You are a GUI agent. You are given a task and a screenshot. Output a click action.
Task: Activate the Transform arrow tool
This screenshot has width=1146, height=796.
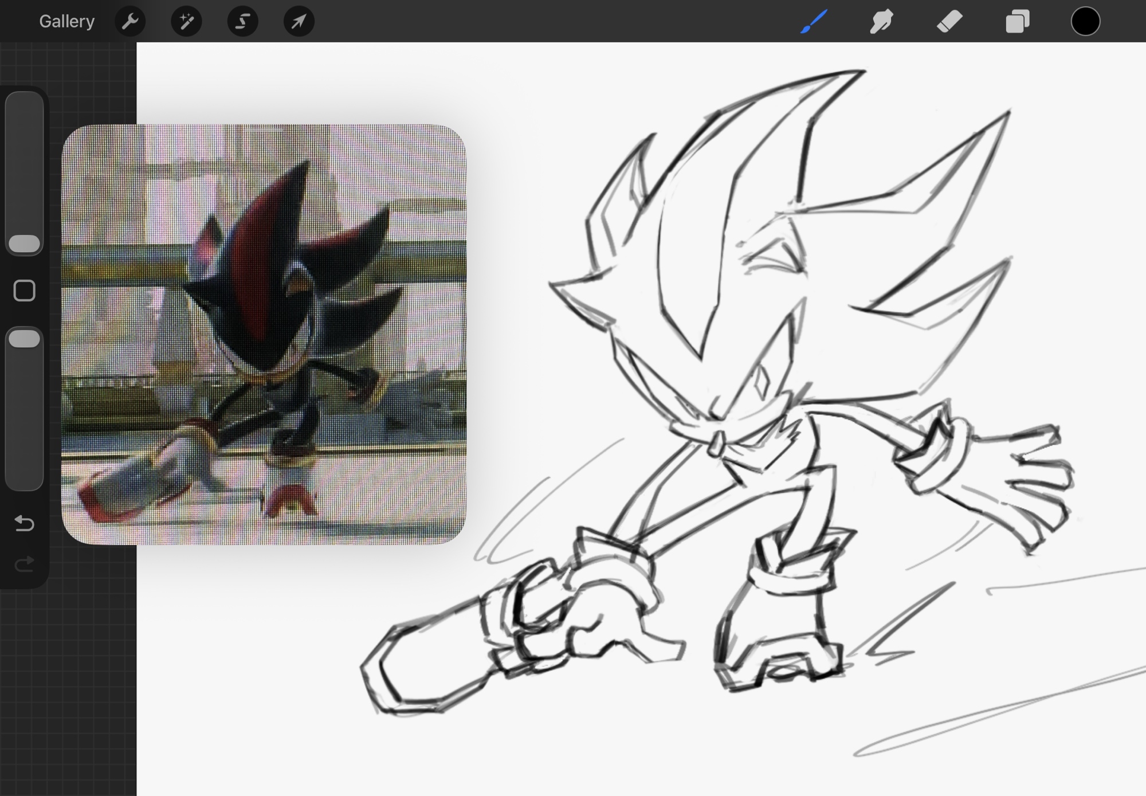(299, 22)
